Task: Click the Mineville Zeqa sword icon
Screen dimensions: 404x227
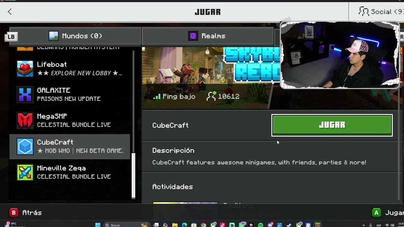Action: tap(25, 172)
